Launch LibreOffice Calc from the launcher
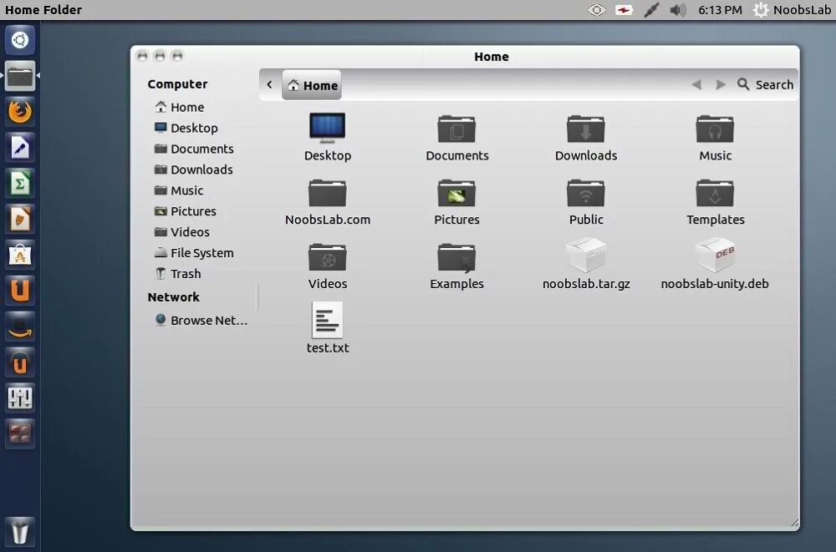 [20, 183]
